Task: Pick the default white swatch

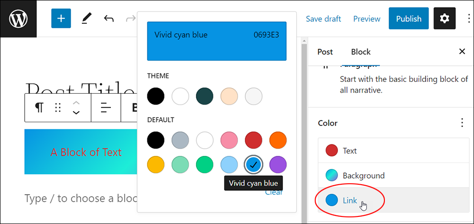Action: tap(205, 140)
